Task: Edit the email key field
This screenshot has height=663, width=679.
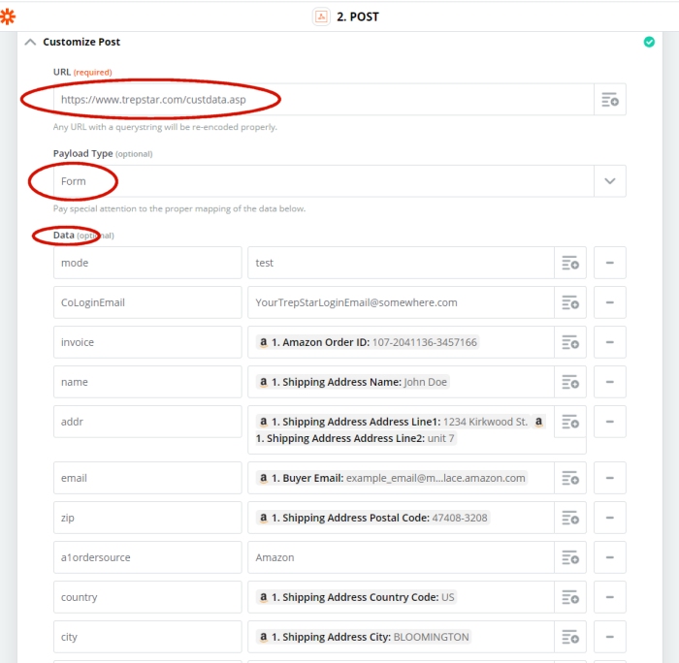Action: 147,478
